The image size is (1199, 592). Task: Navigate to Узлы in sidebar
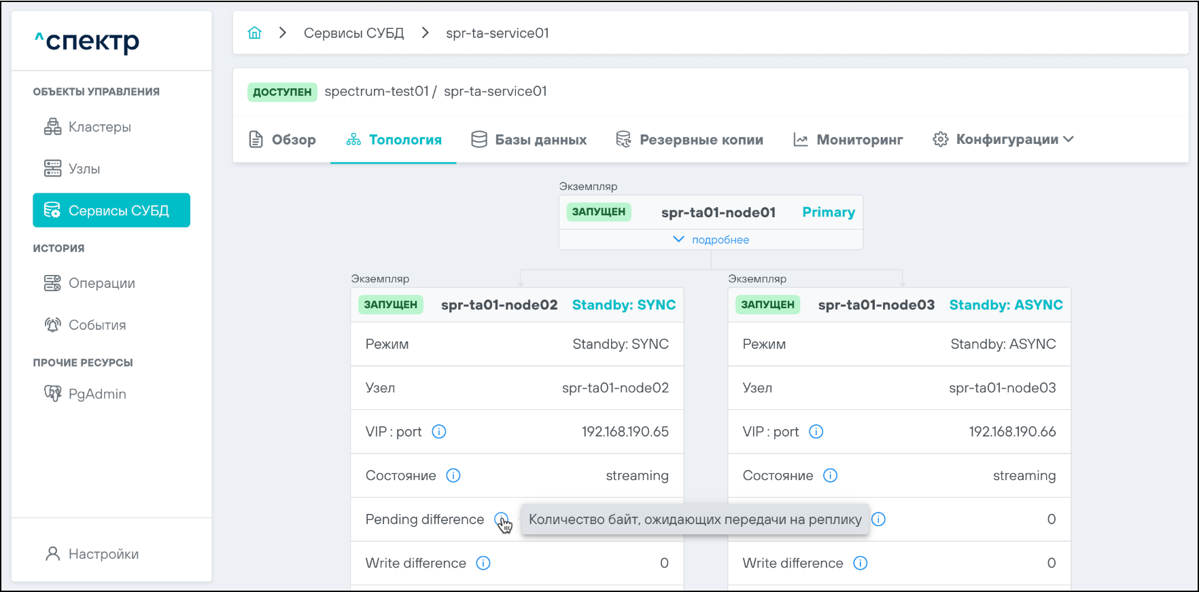(84, 168)
